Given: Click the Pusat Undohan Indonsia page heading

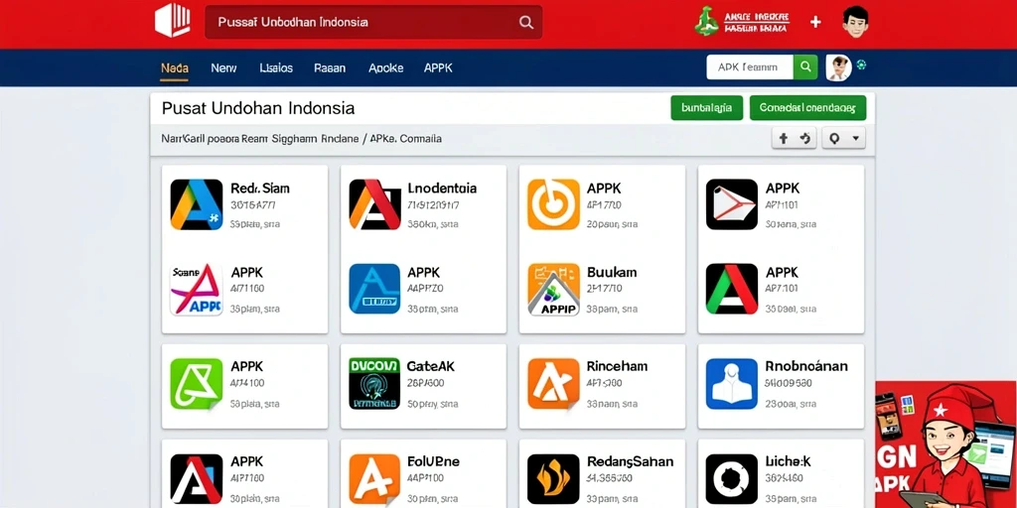Looking at the screenshot, I should coord(258,108).
